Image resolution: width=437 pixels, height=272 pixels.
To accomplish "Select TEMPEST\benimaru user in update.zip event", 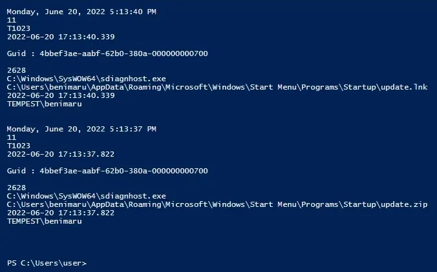I will click(44, 221).
